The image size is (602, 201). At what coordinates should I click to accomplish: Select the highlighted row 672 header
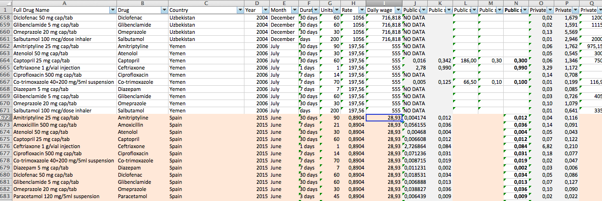[x=6, y=117]
